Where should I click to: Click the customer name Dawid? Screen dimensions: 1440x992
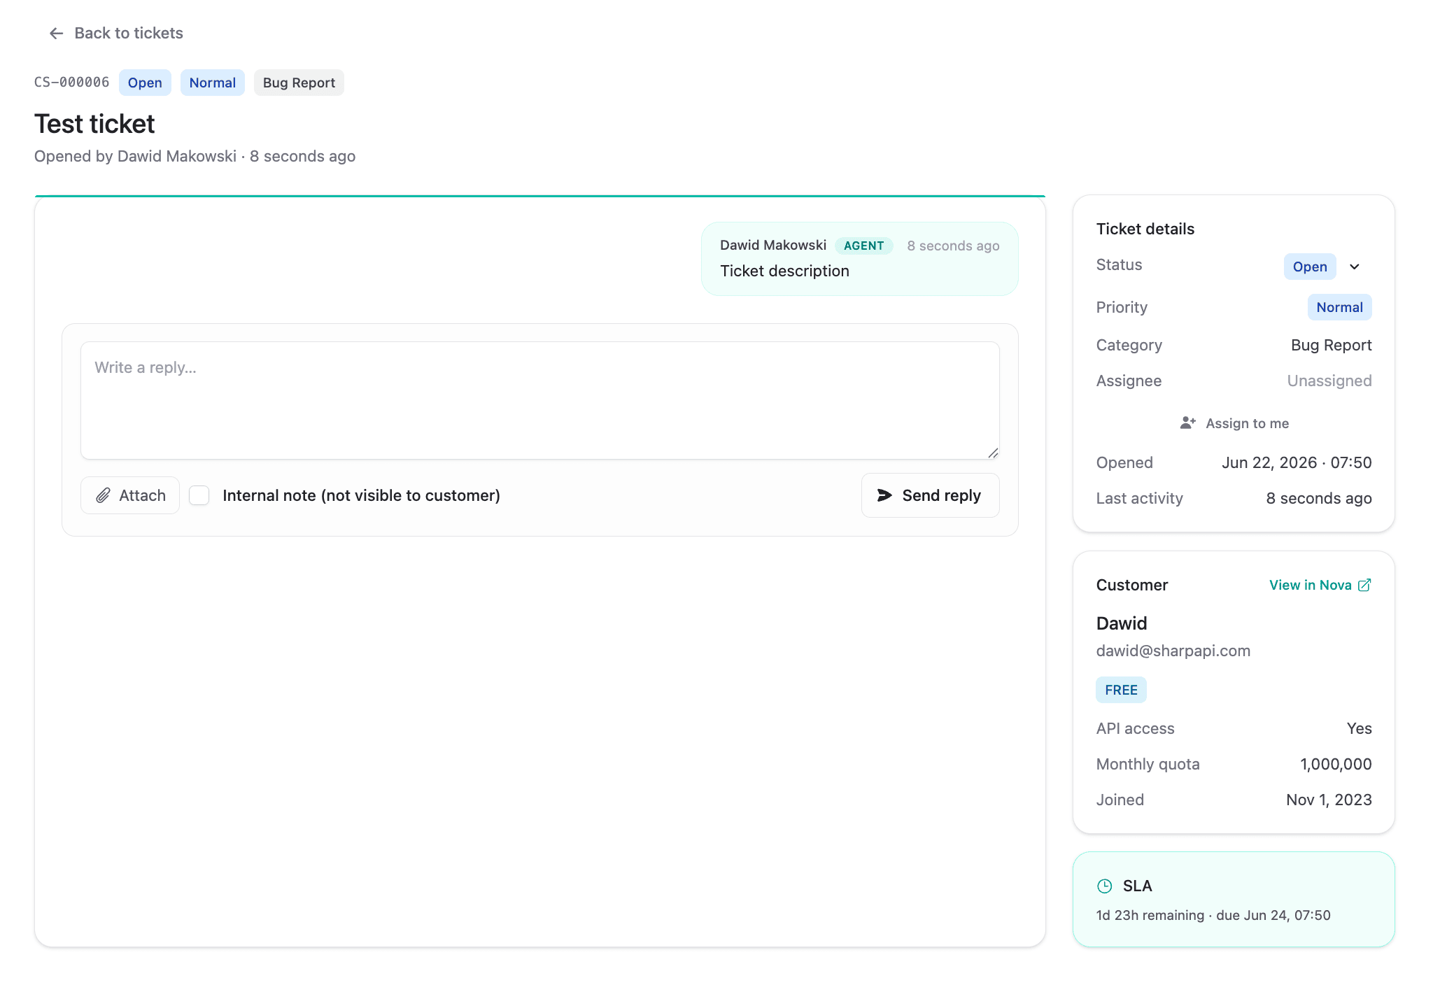coord(1122,623)
